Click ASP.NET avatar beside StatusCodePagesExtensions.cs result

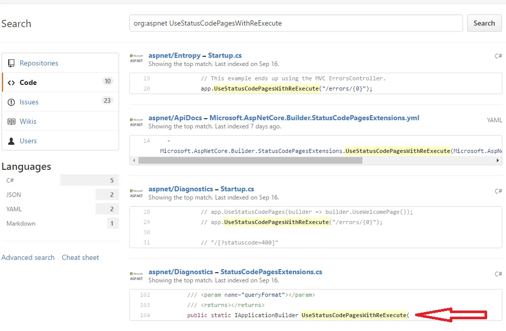(x=136, y=276)
